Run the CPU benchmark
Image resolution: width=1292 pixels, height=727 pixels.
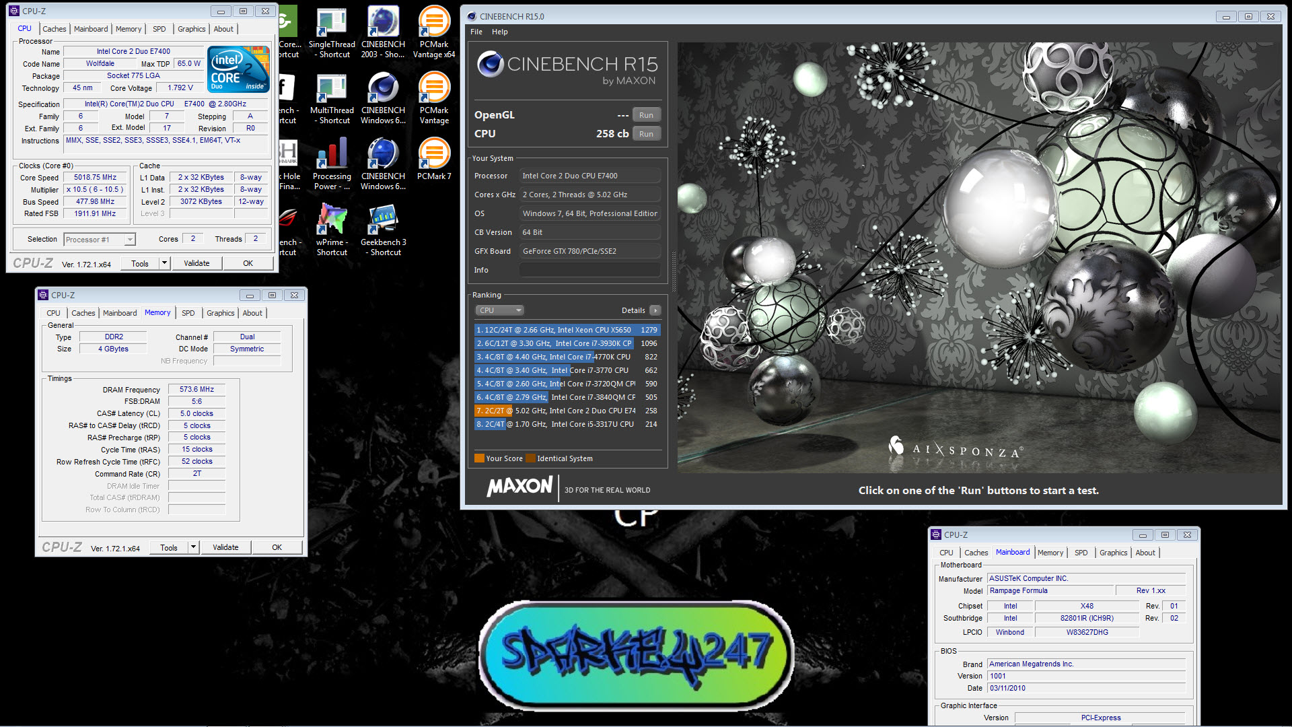(646, 134)
